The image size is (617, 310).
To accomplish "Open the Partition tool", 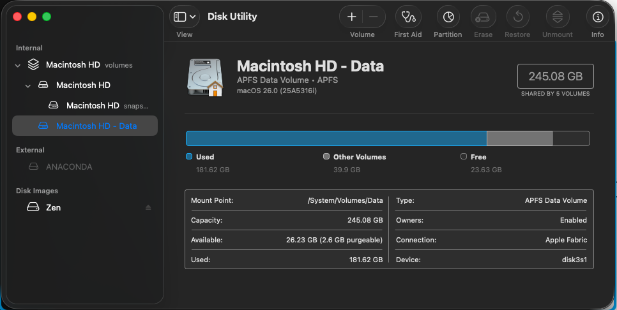I will (x=448, y=17).
